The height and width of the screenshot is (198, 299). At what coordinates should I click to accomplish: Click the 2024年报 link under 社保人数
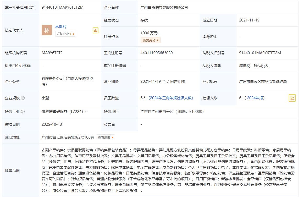pyautogui.click(x=256, y=98)
